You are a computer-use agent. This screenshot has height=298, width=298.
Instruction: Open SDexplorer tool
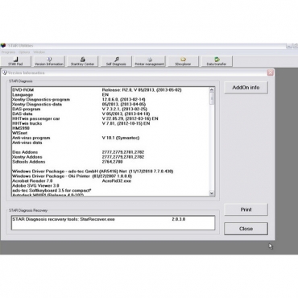coord(183,61)
